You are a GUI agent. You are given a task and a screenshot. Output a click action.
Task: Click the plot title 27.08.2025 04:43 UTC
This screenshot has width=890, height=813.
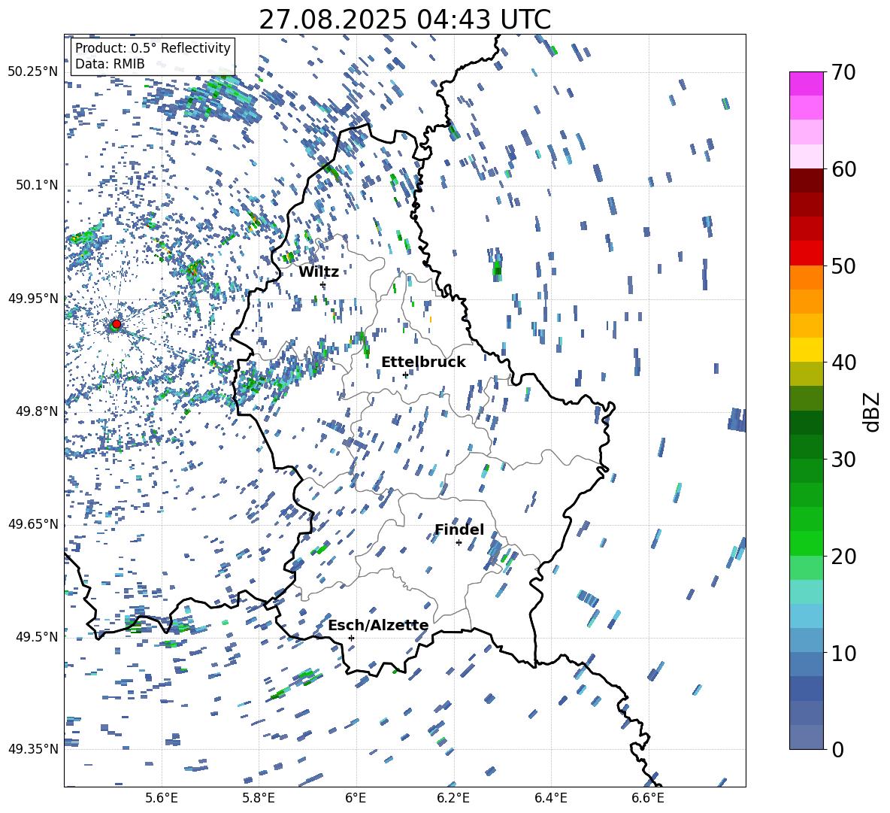point(404,20)
